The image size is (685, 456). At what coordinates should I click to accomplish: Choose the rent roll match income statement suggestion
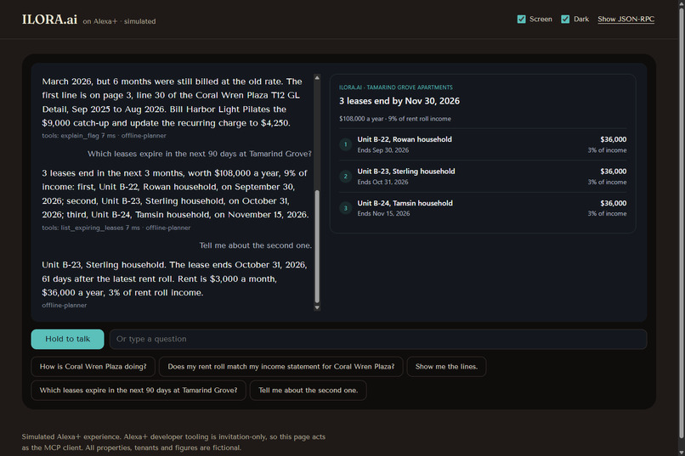pos(281,367)
